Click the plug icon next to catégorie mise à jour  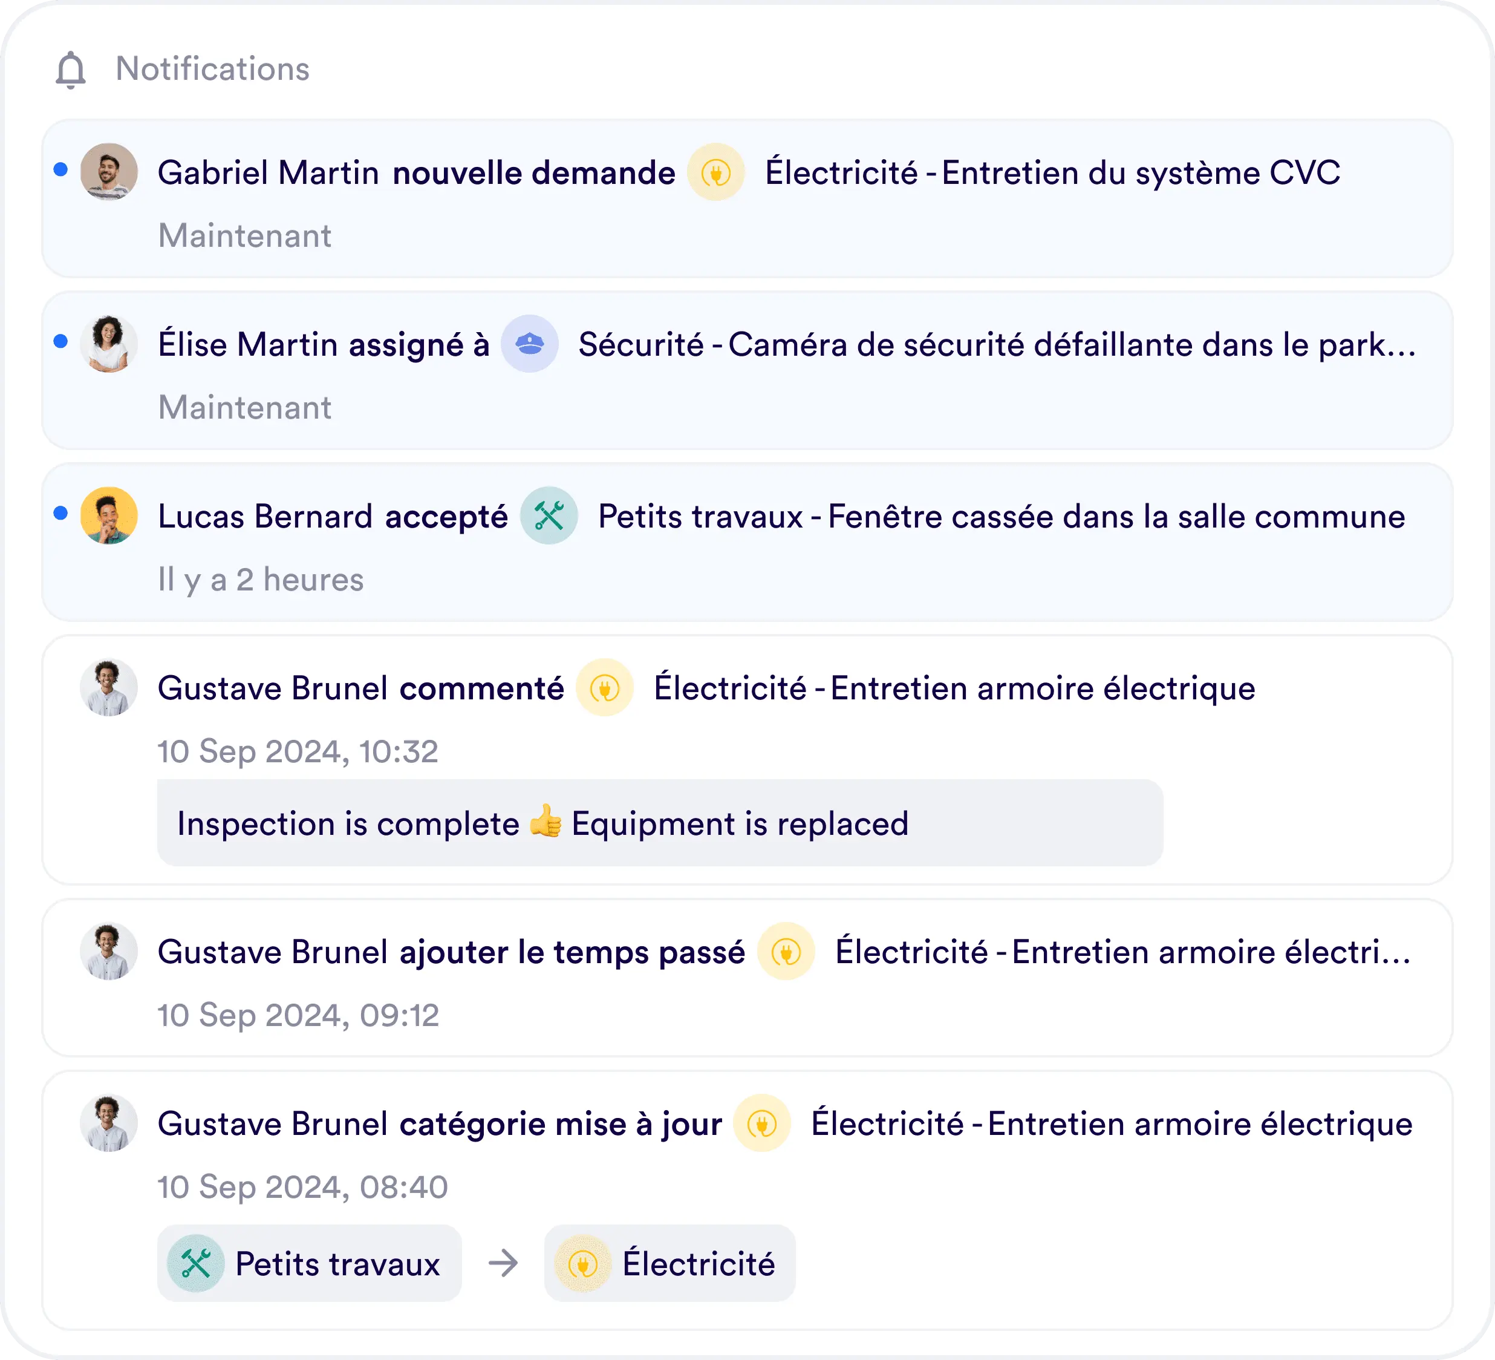(761, 1124)
